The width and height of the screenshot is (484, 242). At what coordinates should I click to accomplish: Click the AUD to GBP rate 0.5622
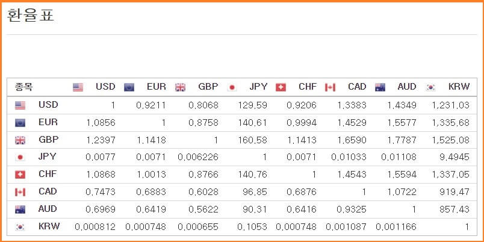click(x=203, y=209)
